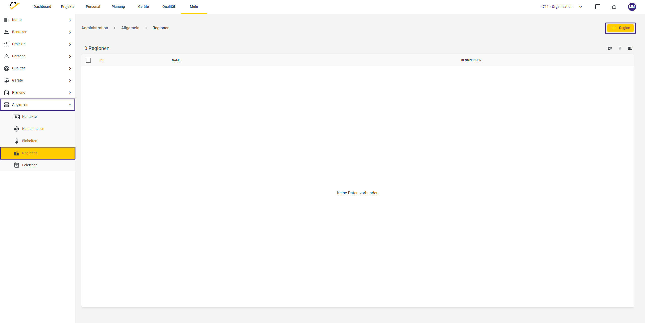Go to the Dashboard top menu
Viewport: 645px width, 323px height.
[42, 7]
